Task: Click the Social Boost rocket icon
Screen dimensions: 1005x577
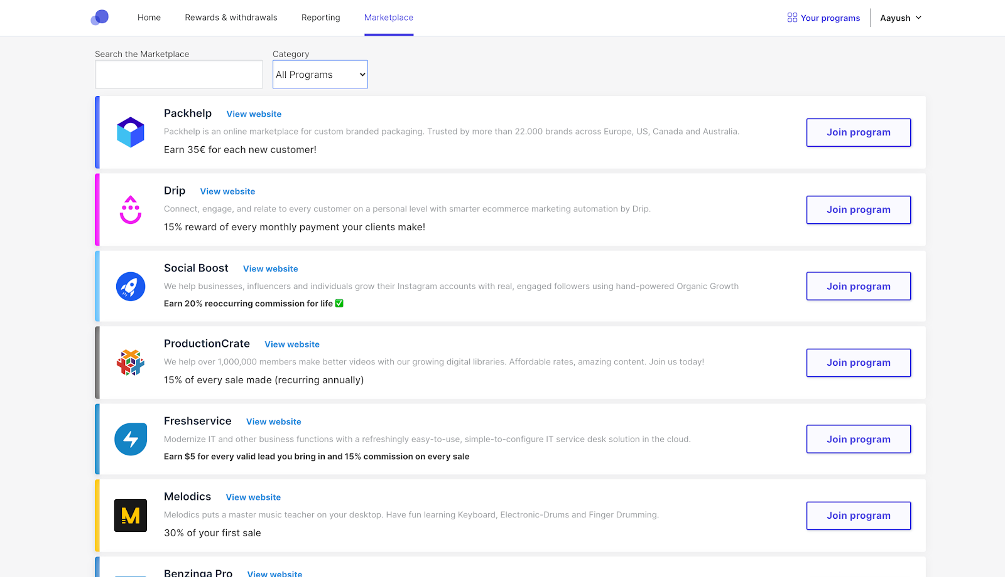Action: click(130, 286)
